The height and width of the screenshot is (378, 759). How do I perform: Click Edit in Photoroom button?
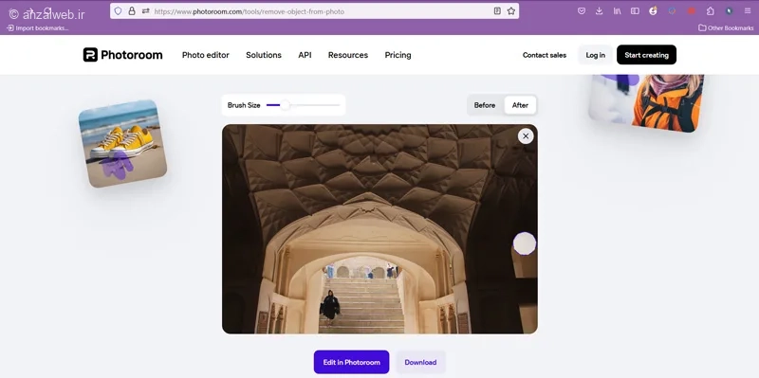pos(351,362)
